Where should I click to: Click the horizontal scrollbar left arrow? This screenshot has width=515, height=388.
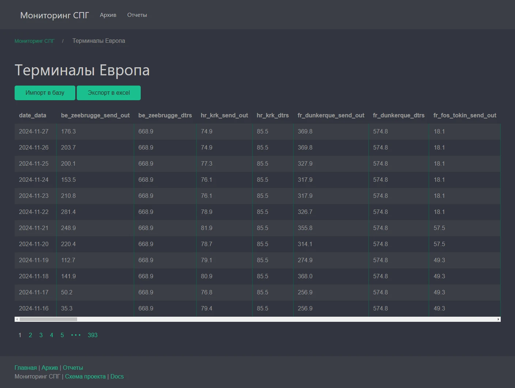pos(17,319)
